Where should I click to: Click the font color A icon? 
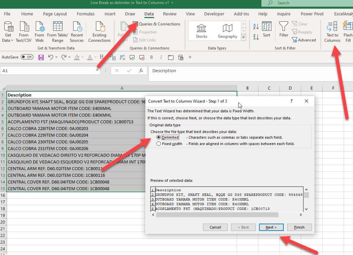(x=90, y=58)
